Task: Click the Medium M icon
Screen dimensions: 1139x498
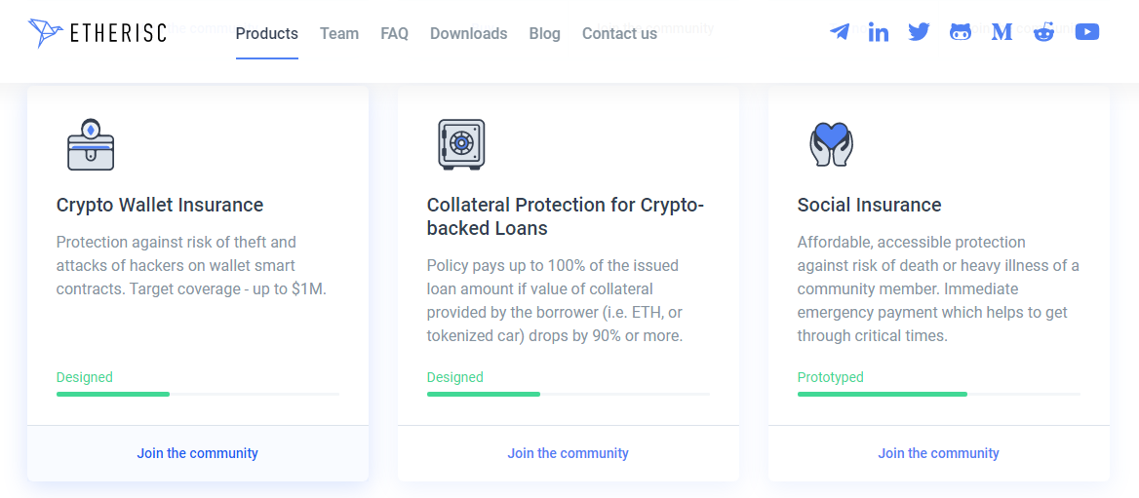Action: coord(1002,32)
